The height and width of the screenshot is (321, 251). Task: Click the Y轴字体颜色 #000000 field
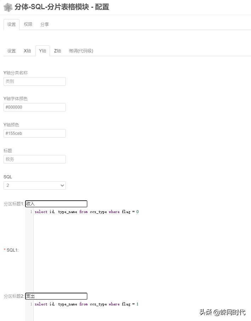[35, 107]
